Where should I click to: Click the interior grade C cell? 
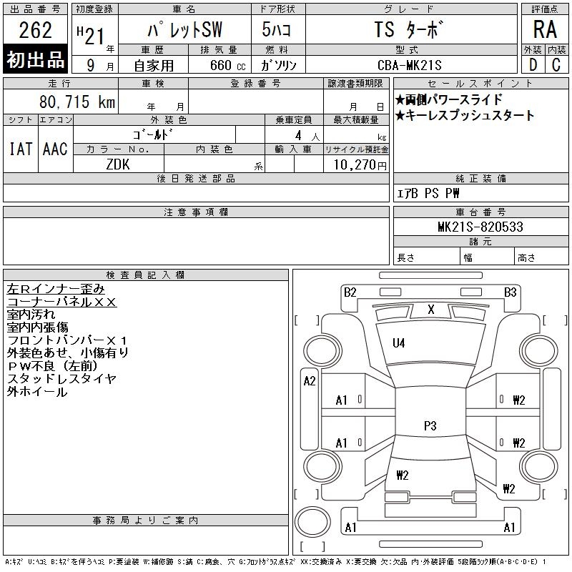point(556,64)
